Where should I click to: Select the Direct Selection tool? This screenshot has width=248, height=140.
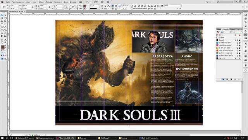point(5,15)
